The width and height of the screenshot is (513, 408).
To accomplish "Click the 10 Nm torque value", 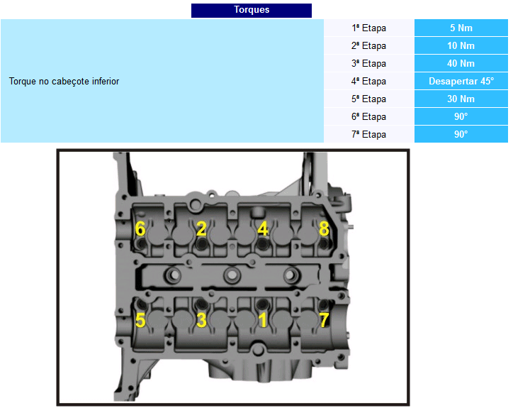I will (x=461, y=46).
